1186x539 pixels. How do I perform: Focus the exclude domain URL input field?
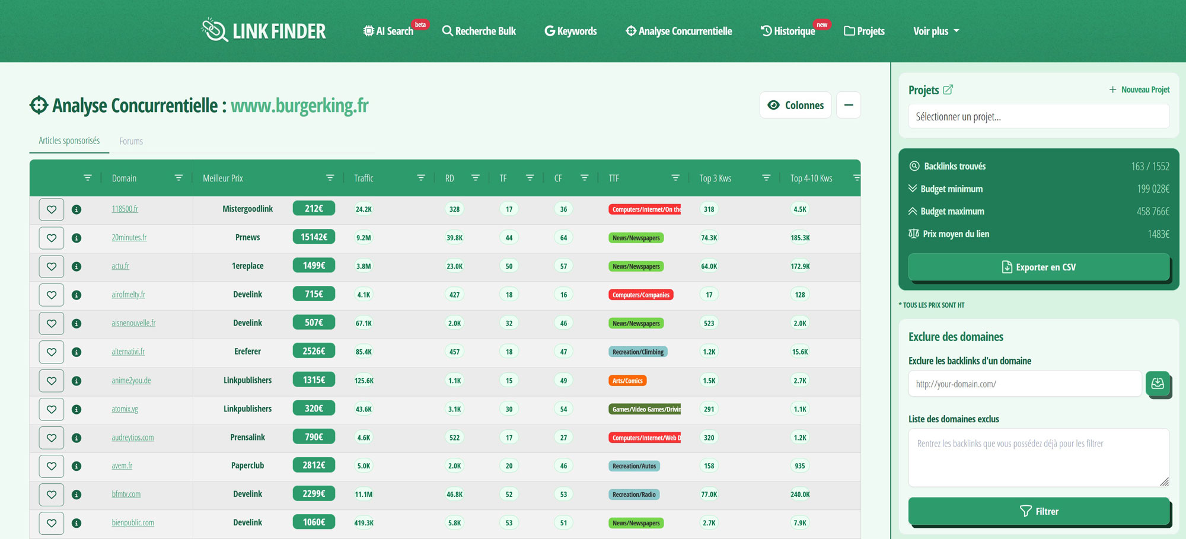(x=1024, y=384)
